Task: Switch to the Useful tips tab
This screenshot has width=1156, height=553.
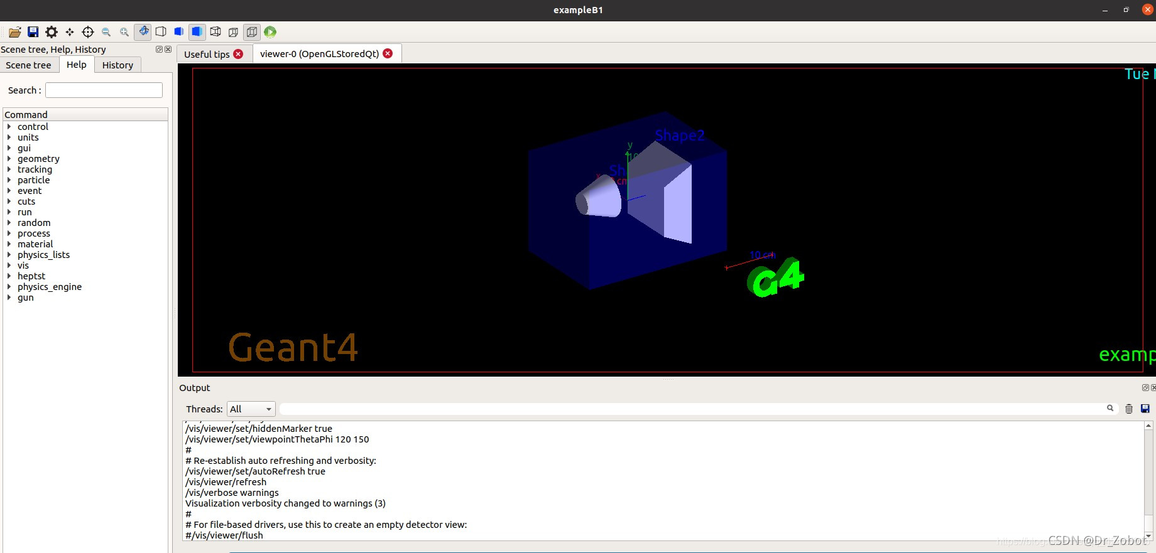Action: tap(207, 55)
